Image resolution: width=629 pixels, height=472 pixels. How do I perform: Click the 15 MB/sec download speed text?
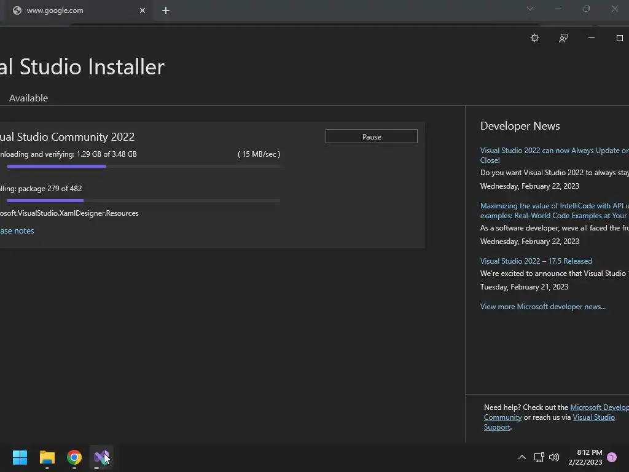tap(259, 154)
